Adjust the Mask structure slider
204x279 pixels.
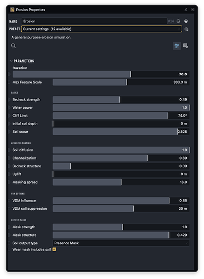[x=121, y=235]
